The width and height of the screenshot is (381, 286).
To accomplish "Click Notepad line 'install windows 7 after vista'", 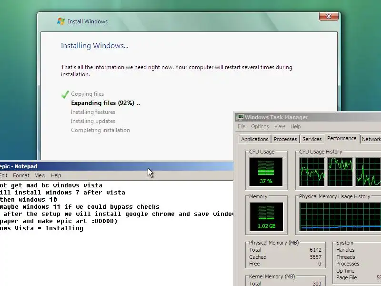I will (62, 193).
